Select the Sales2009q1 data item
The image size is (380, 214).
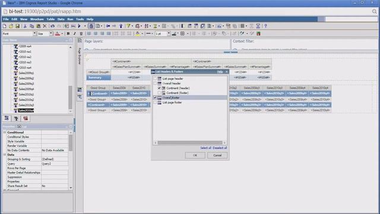26,73
